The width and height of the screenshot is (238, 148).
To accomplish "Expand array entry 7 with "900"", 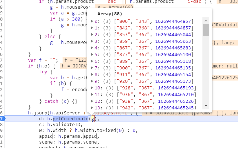I will click(92, 68).
